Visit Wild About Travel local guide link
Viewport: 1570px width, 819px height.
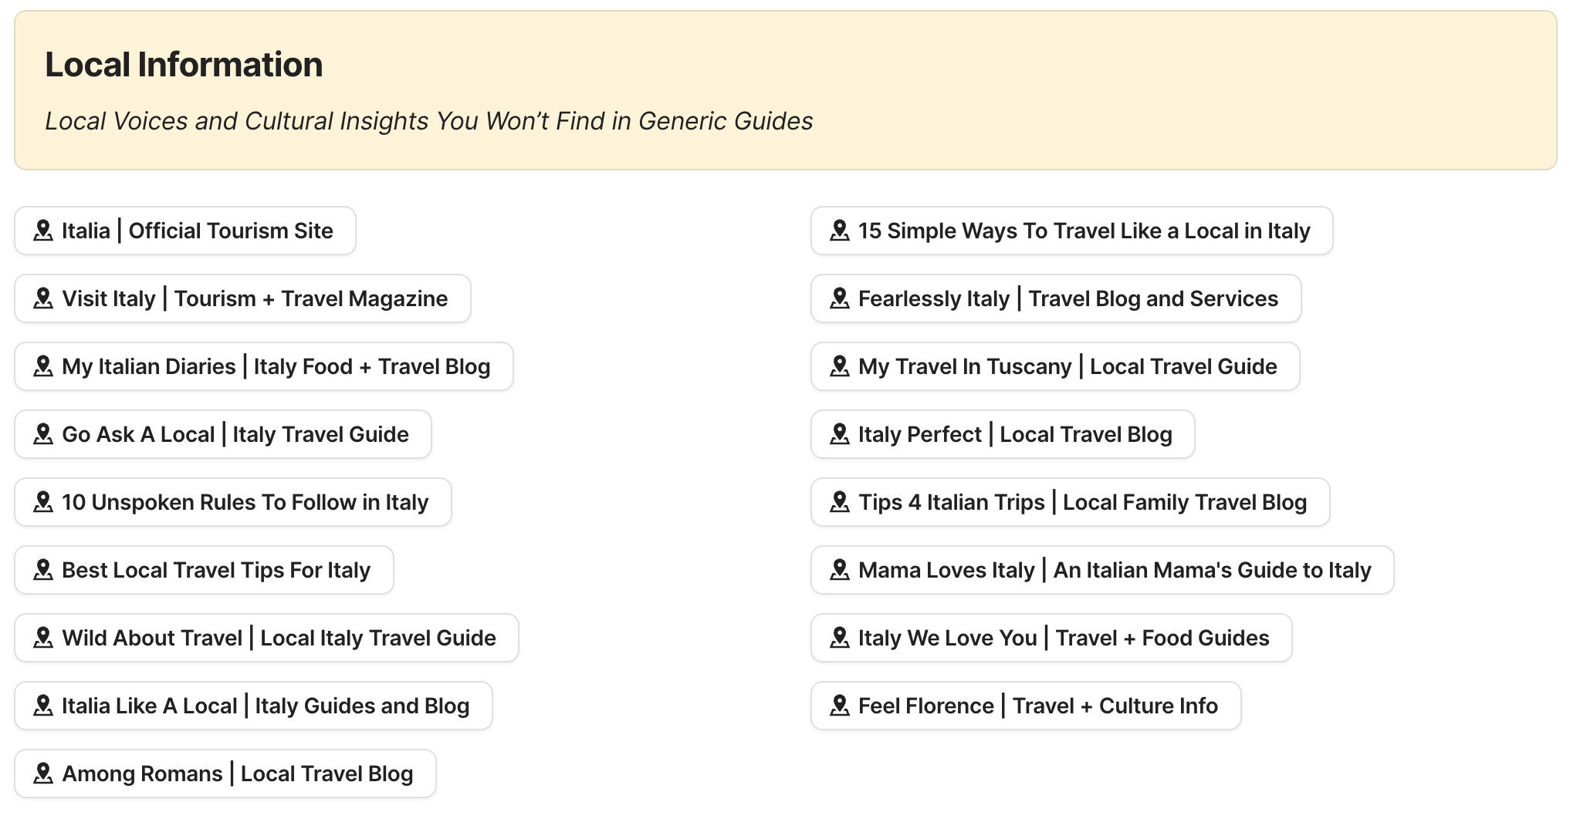(x=279, y=638)
